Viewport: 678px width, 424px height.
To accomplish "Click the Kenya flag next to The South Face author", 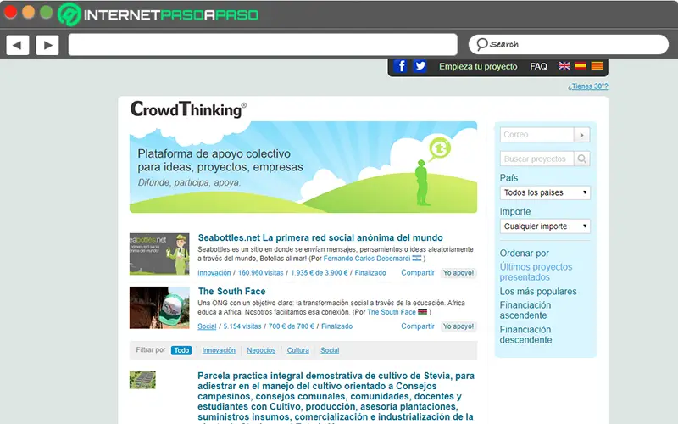I will (422, 312).
